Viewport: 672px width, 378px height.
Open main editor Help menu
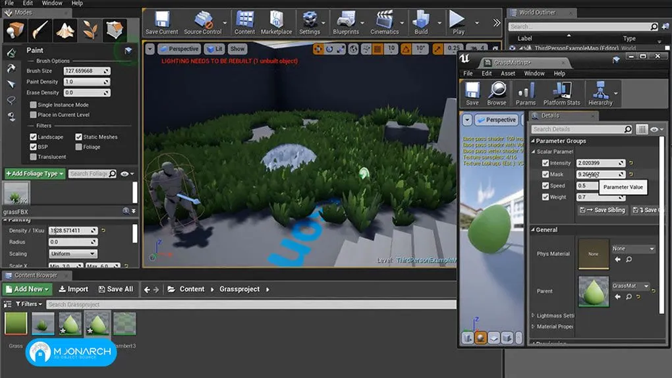click(x=77, y=3)
